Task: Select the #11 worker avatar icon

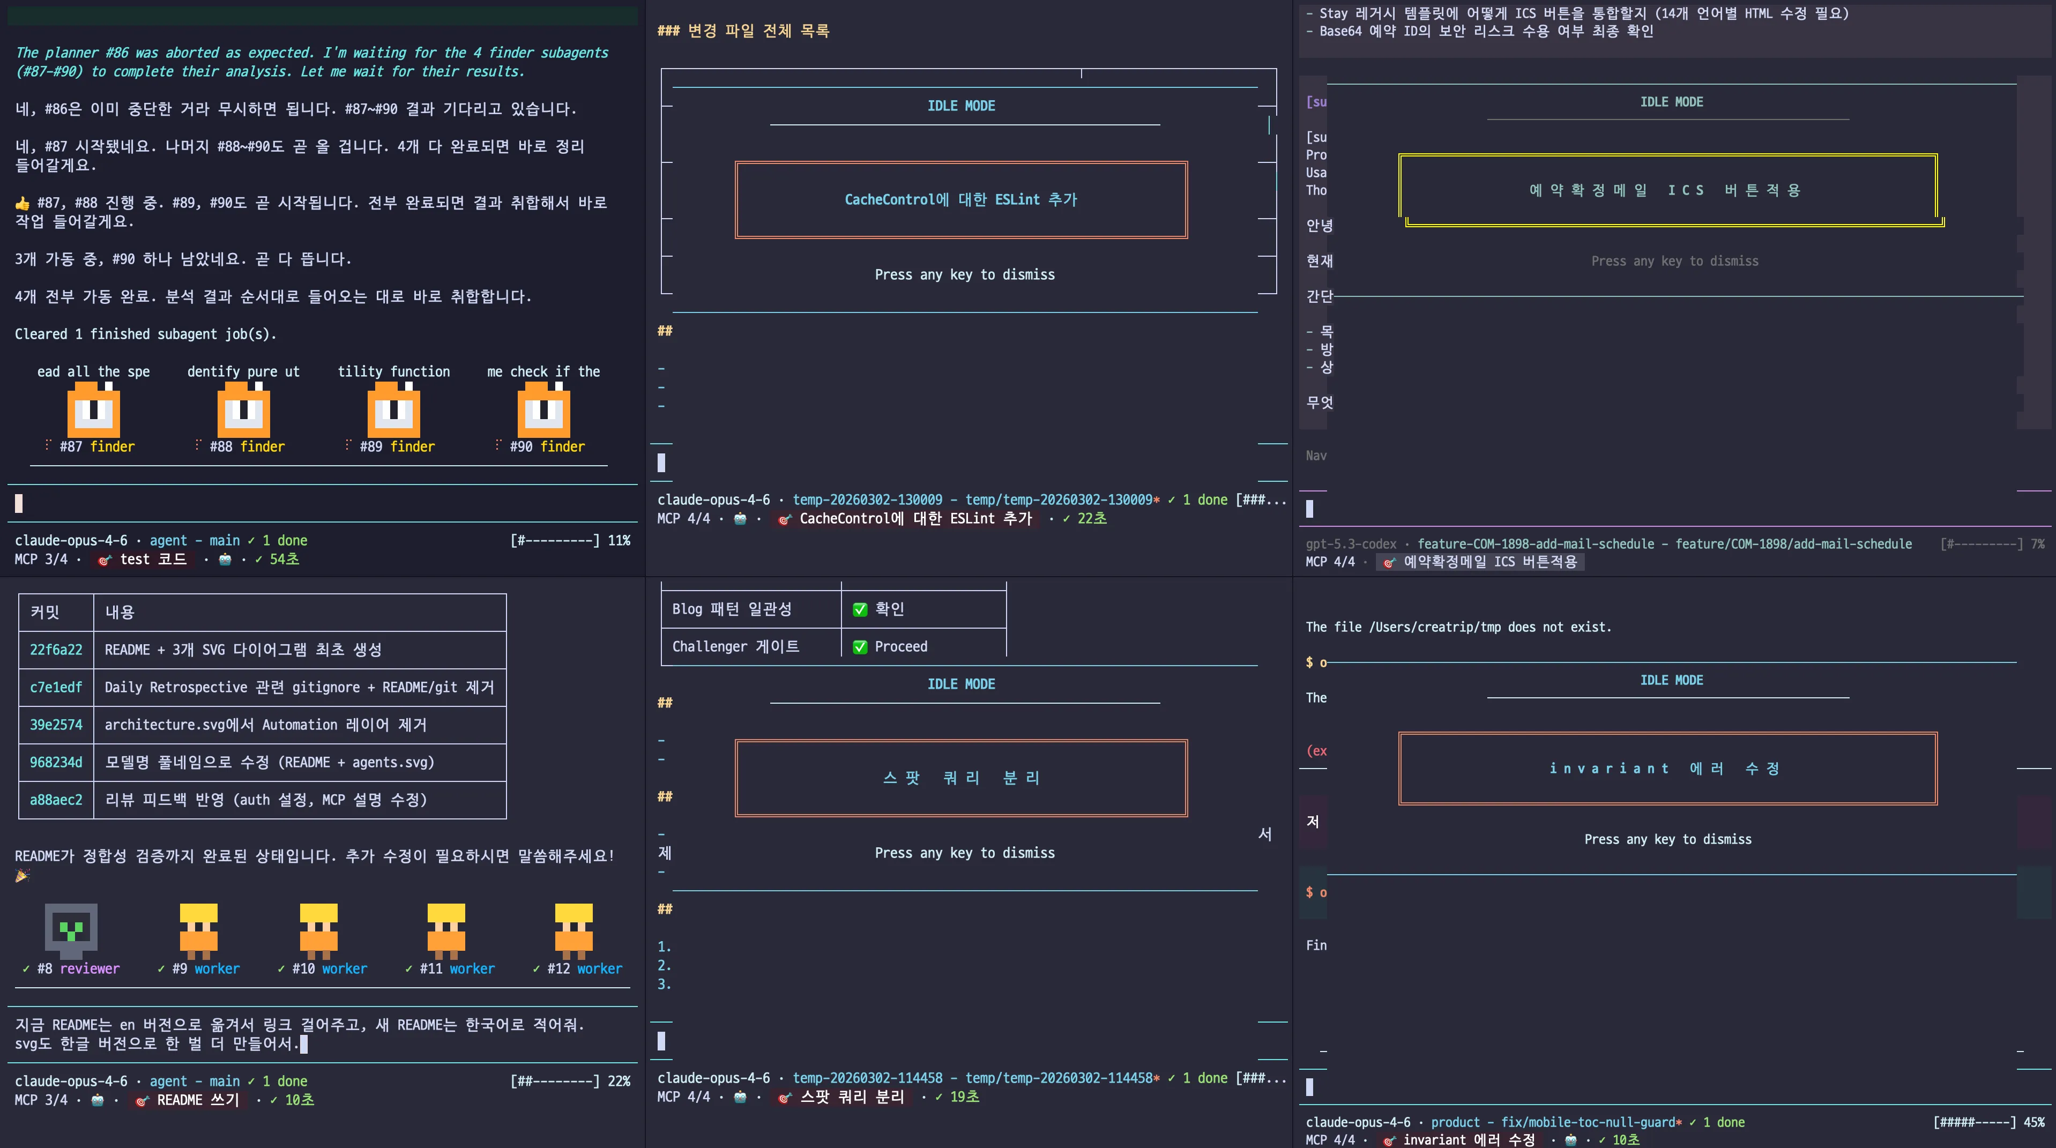Action: pos(446,930)
